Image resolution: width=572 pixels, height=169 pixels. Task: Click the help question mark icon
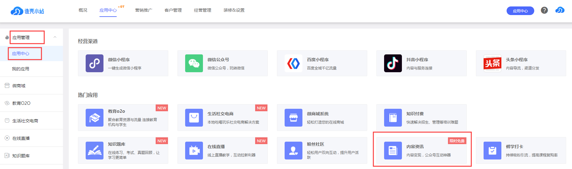tap(544, 10)
